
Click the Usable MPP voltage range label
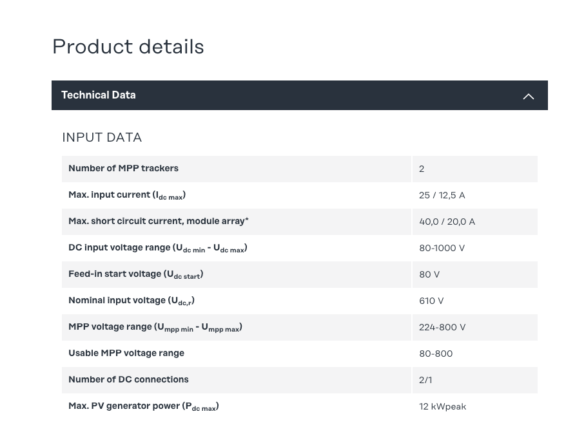pos(126,353)
